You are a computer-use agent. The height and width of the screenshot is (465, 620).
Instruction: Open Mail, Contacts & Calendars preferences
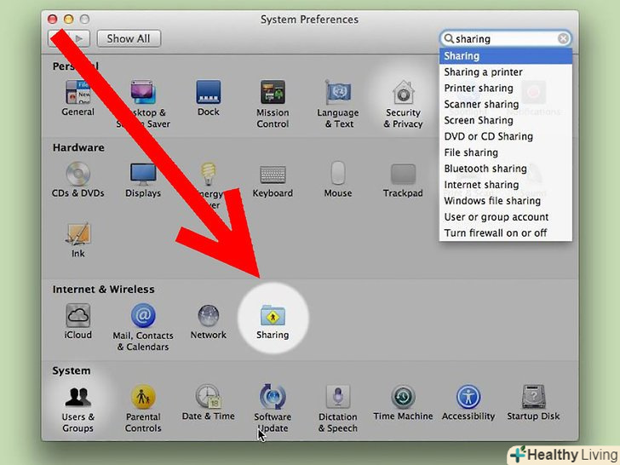[x=143, y=327]
